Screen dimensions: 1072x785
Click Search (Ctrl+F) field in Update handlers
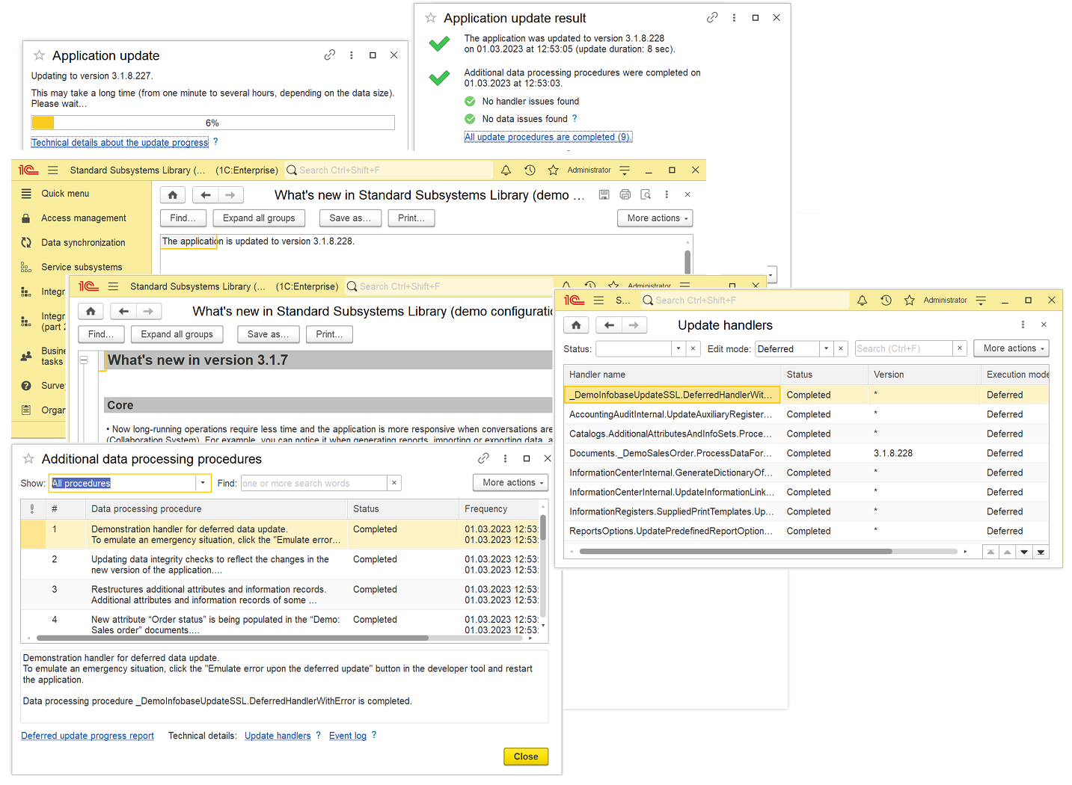point(904,348)
